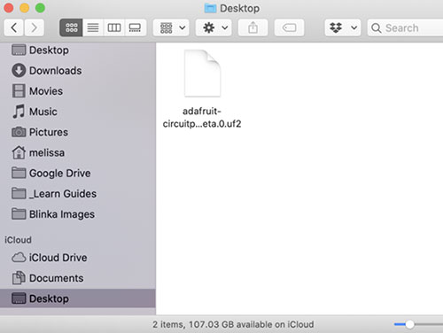
Task: Switch to icon view
Action: [71, 27]
